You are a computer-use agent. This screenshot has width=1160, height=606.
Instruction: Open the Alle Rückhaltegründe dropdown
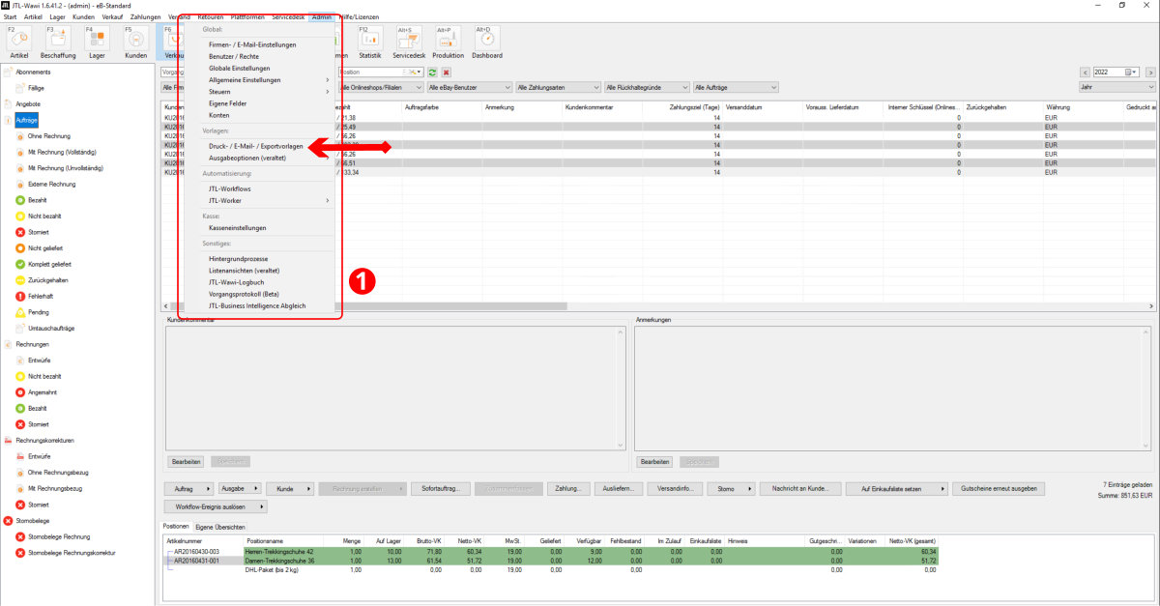[645, 87]
